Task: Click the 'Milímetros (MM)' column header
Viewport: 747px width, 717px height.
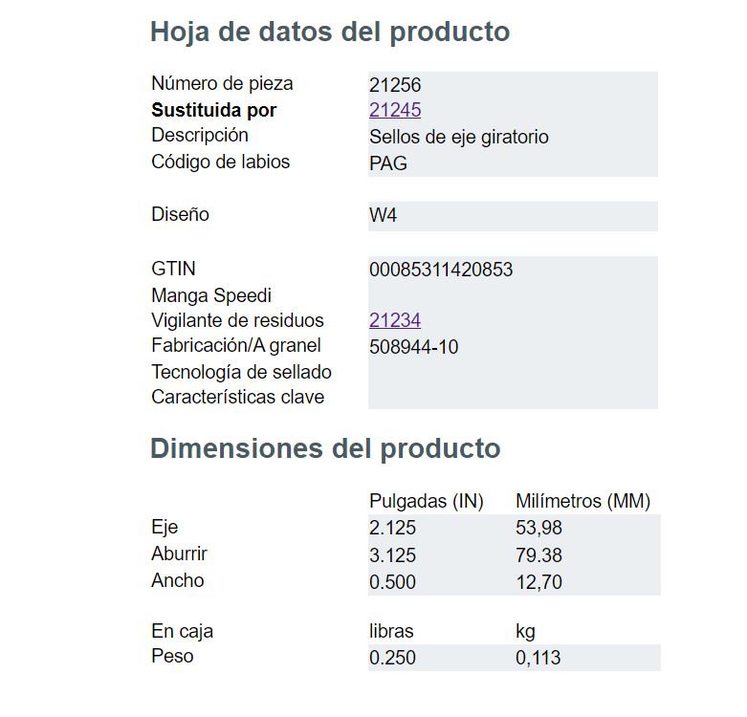Action: (x=582, y=501)
